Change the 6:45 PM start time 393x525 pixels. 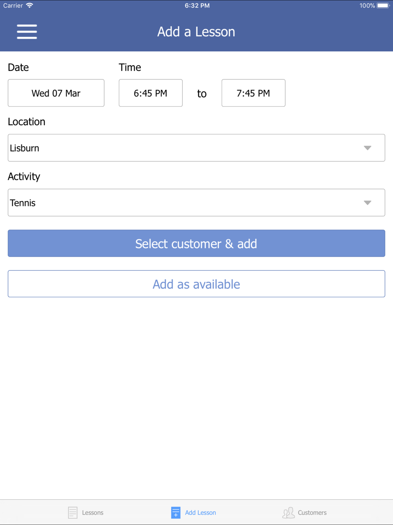tap(151, 93)
